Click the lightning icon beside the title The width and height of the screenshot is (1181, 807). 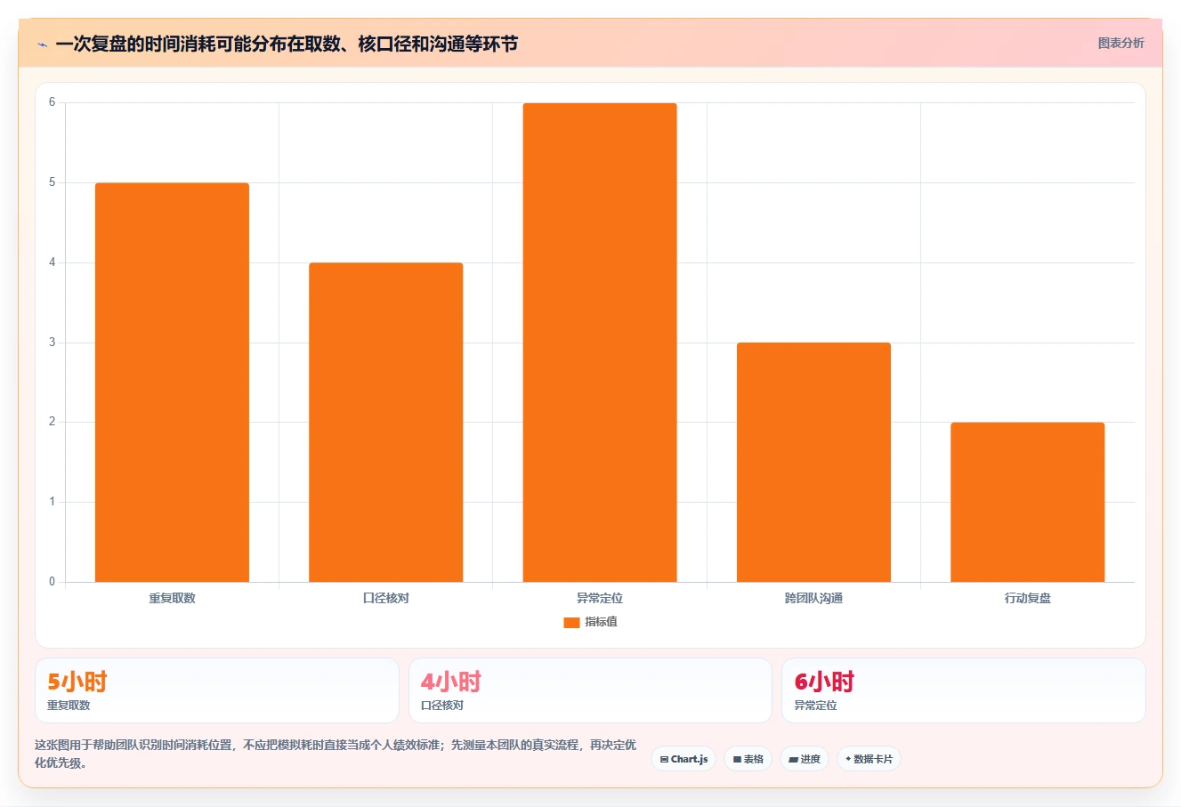click(42, 44)
